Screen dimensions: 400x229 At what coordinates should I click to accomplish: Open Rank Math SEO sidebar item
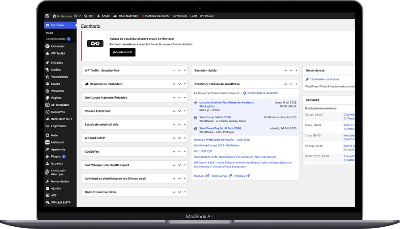tap(60, 119)
